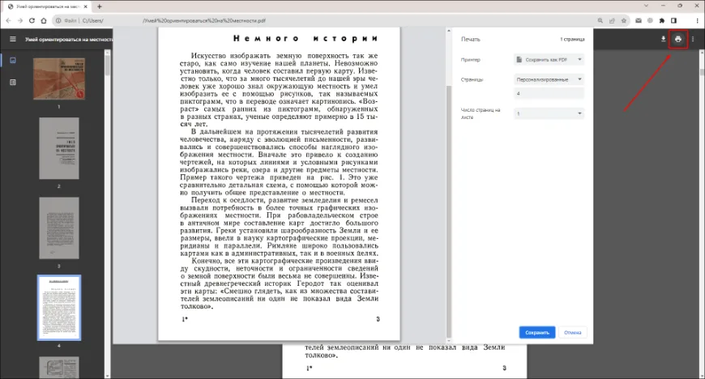The height and width of the screenshot is (379, 705).
Task: Open the Принтер destination dropdown
Action: tap(549, 59)
